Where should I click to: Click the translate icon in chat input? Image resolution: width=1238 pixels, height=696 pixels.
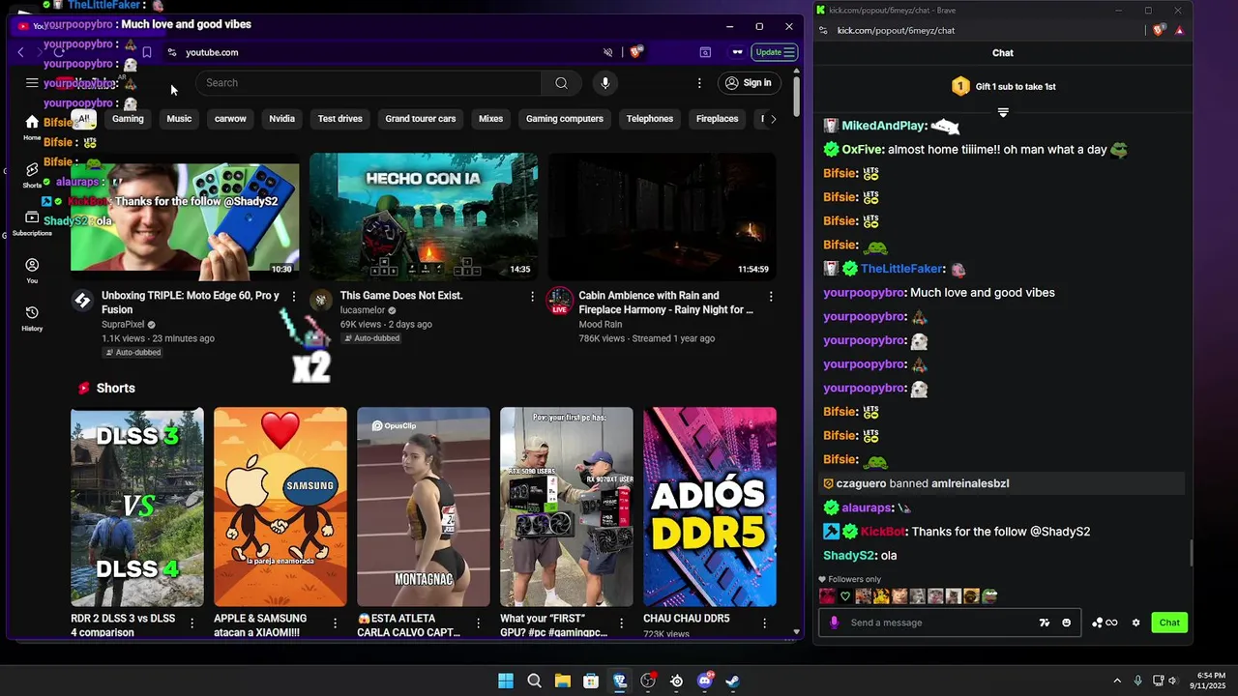pyautogui.click(x=1045, y=623)
